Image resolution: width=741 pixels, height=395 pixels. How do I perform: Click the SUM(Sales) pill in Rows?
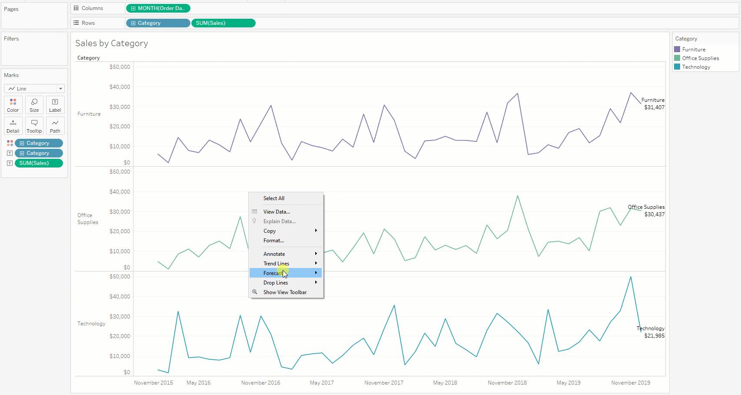tap(223, 23)
